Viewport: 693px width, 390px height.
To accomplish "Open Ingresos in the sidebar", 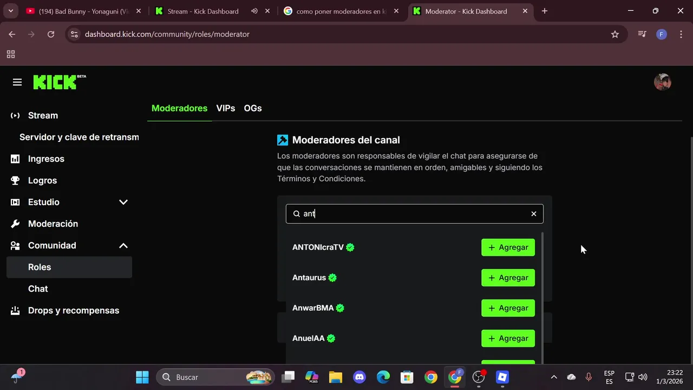I will 69,159.
